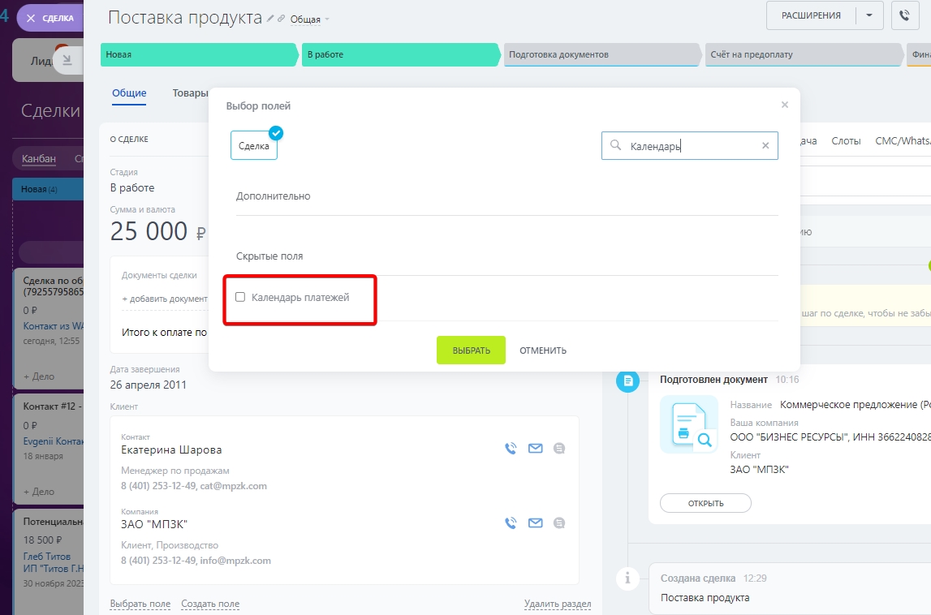
Task: Open Канбан view tab
Action: point(39,158)
